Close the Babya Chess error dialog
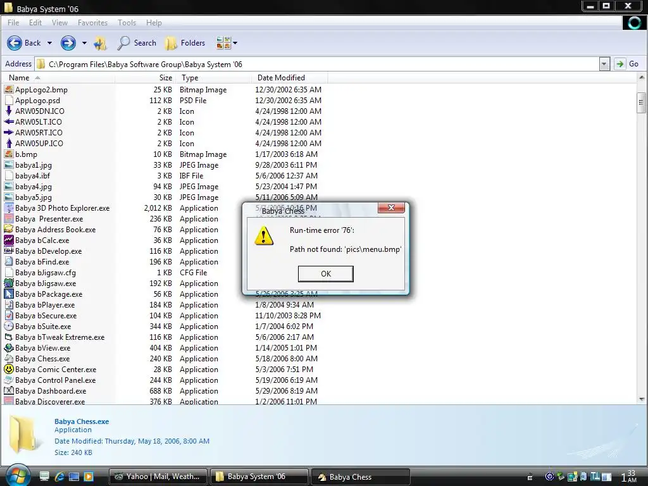This screenshot has width=648, height=486. coord(391,208)
